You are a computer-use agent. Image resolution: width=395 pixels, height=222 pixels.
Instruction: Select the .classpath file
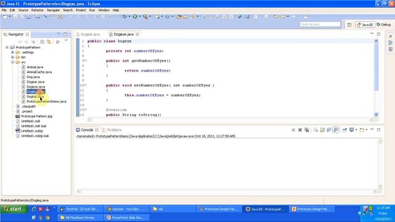point(28,107)
